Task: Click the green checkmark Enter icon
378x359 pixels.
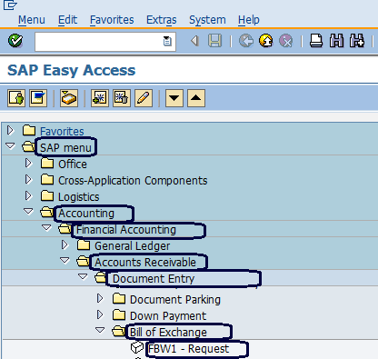Action: coord(15,41)
